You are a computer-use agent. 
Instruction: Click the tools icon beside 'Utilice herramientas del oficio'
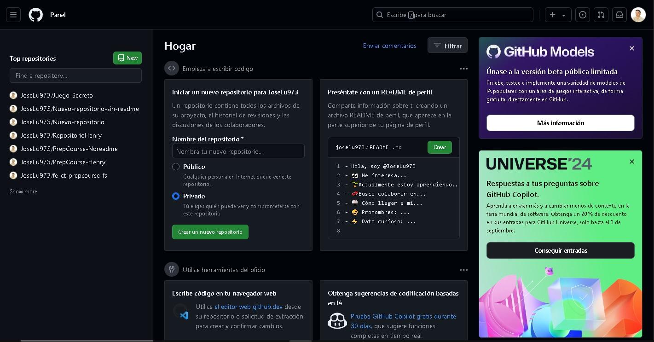tap(172, 270)
